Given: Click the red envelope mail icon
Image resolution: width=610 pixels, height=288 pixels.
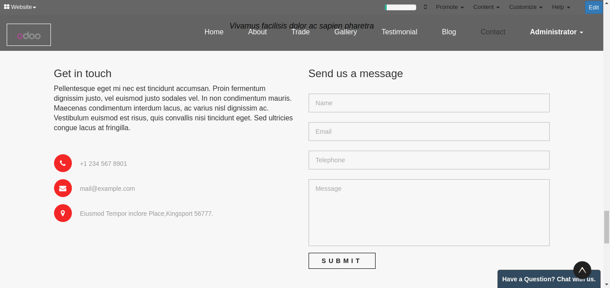Looking at the screenshot, I should pyautogui.click(x=63, y=188).
